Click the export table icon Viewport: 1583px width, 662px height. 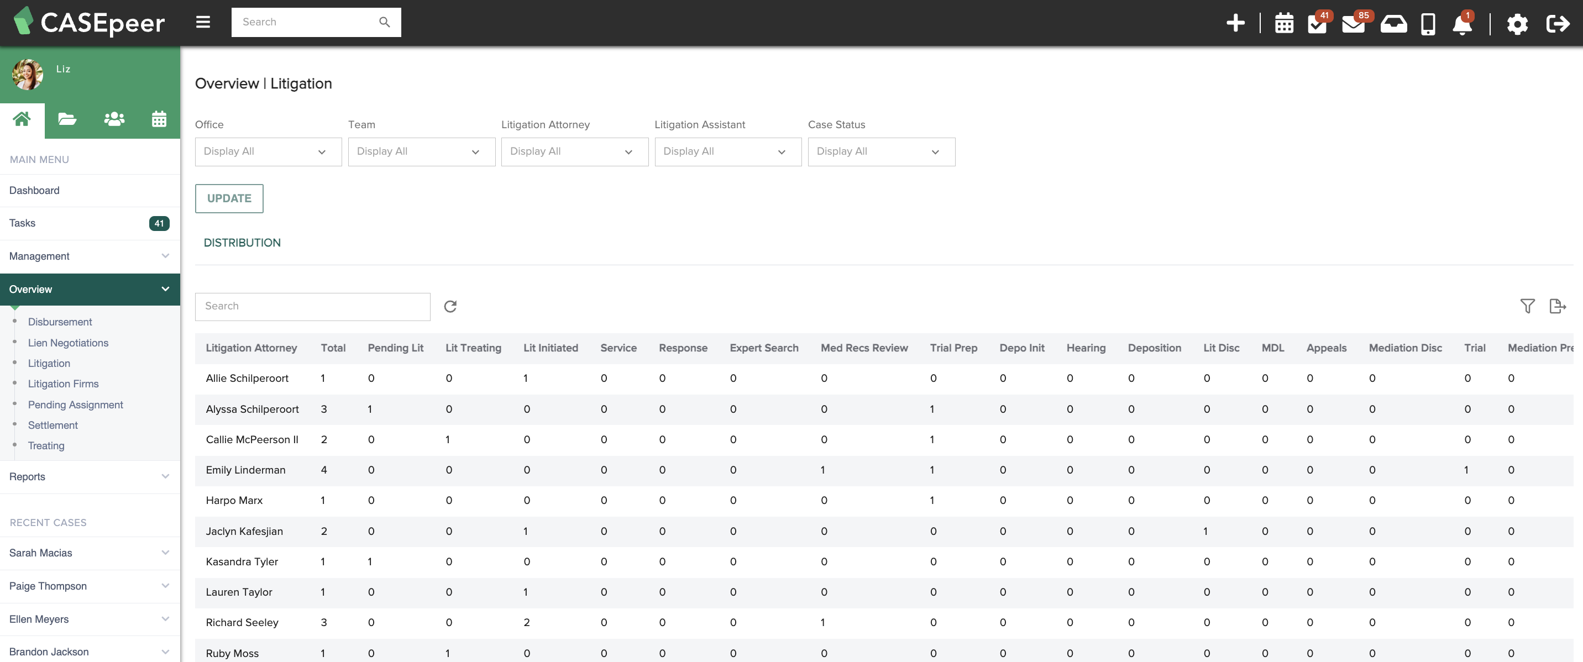pyautogui.click(x=1557, y=306)
